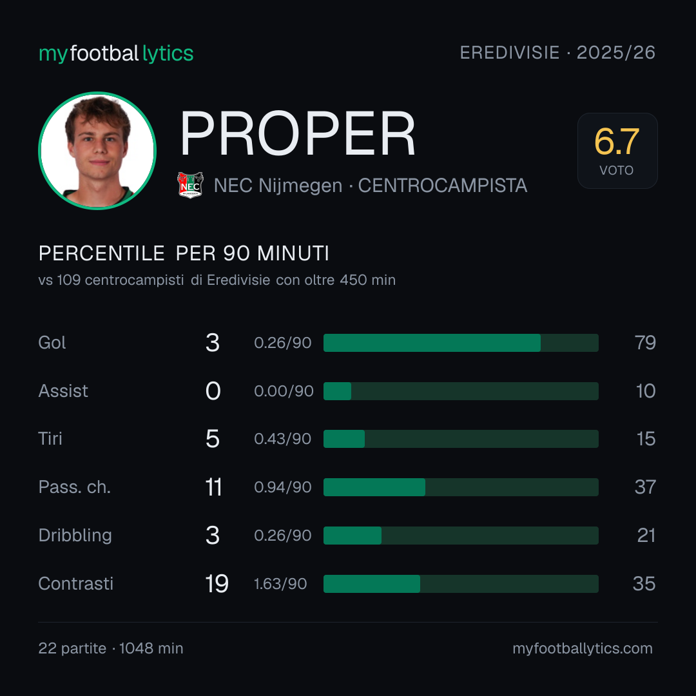Viewport: 696px width, 696px height.
Task: Click the Tiri percentile bar
Action: click(x=461, y=439)
